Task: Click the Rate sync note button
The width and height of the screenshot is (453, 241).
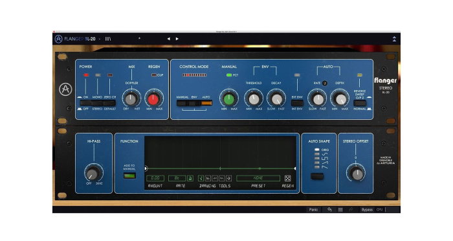Action: pyautogui.click(x=324, y=83)
